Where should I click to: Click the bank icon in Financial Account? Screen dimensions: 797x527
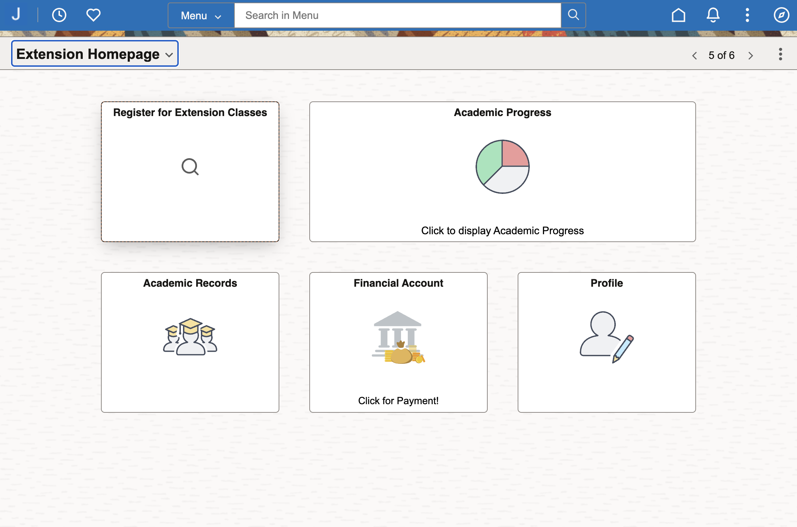point(398,337)
